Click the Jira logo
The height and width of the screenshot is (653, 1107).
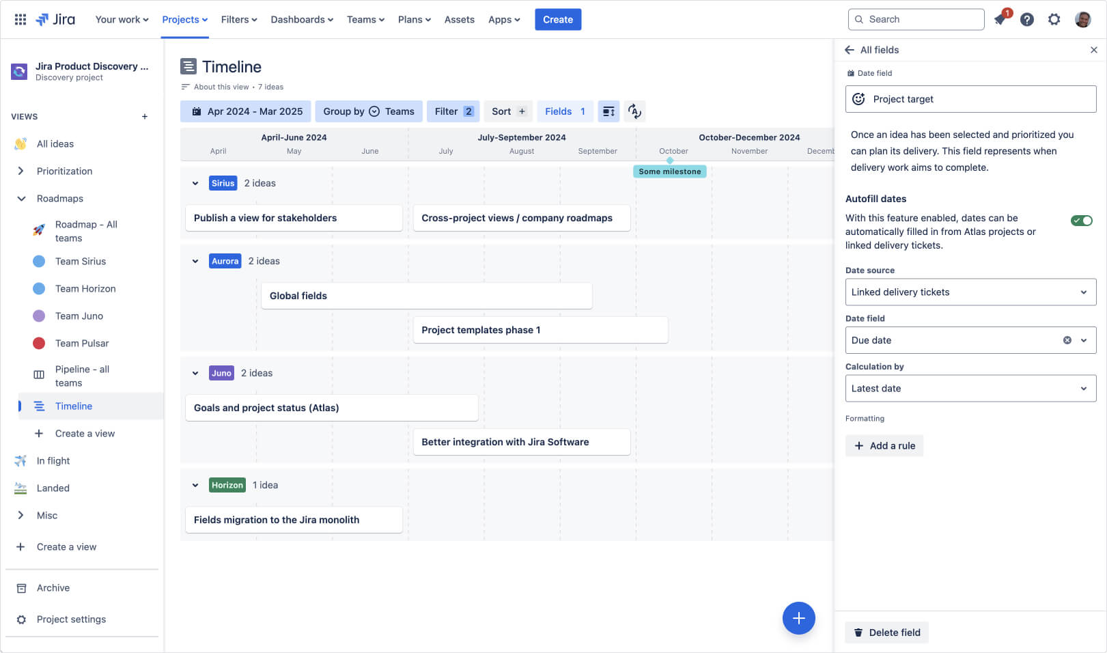55,19
